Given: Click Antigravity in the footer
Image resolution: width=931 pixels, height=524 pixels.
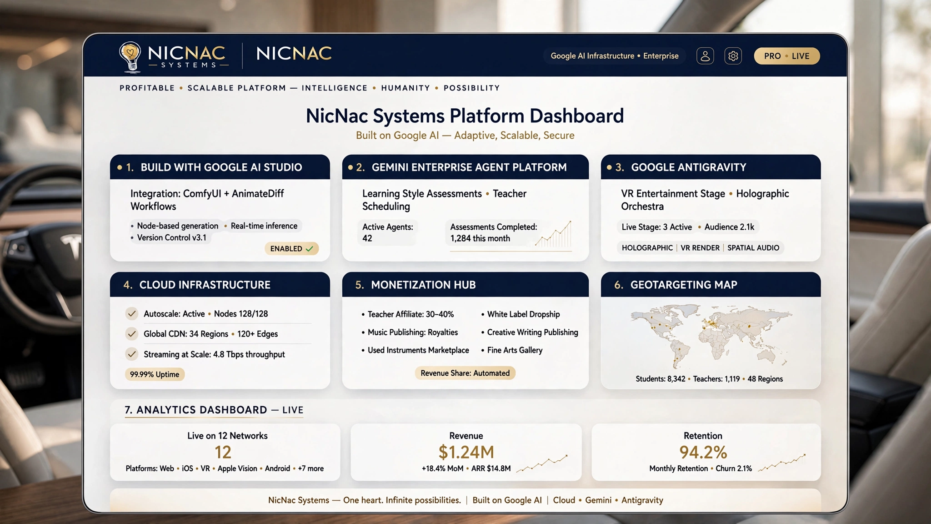Looking at the screenshot, I should pos(642,500).
